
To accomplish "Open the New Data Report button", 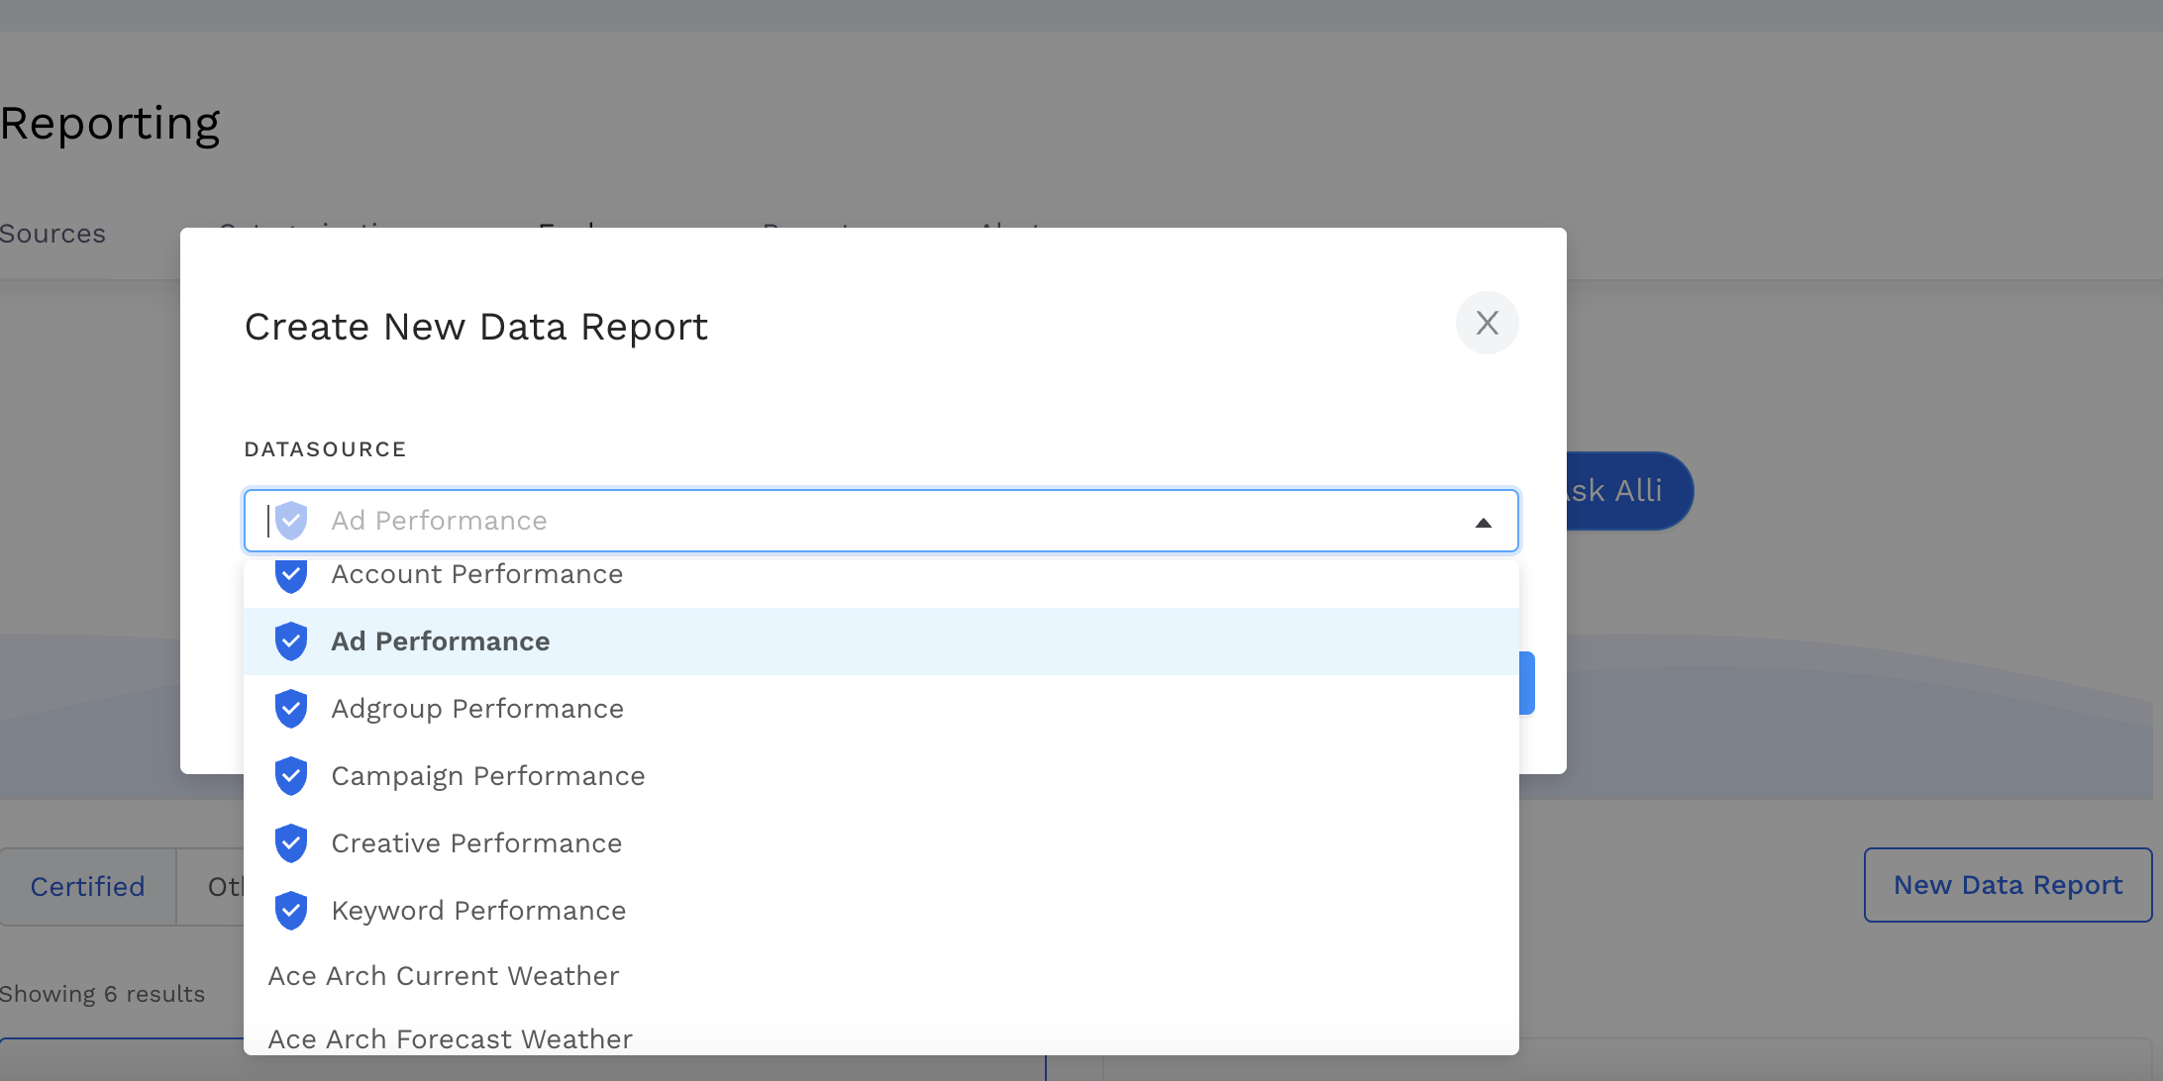I will pos(2008,885).
